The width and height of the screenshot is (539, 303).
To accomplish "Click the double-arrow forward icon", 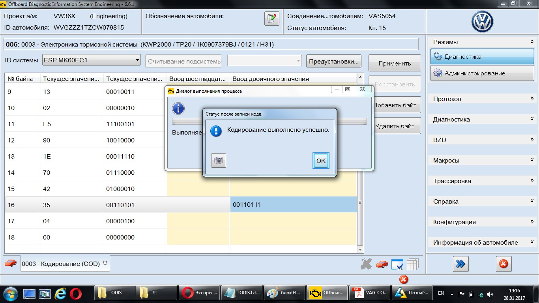I will 460,264.
